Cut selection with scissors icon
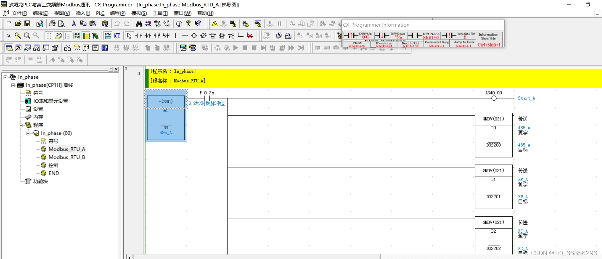Image resolution: width=602 pixels, height=259 pixels. pyautogui.click(x=74, y=23)
